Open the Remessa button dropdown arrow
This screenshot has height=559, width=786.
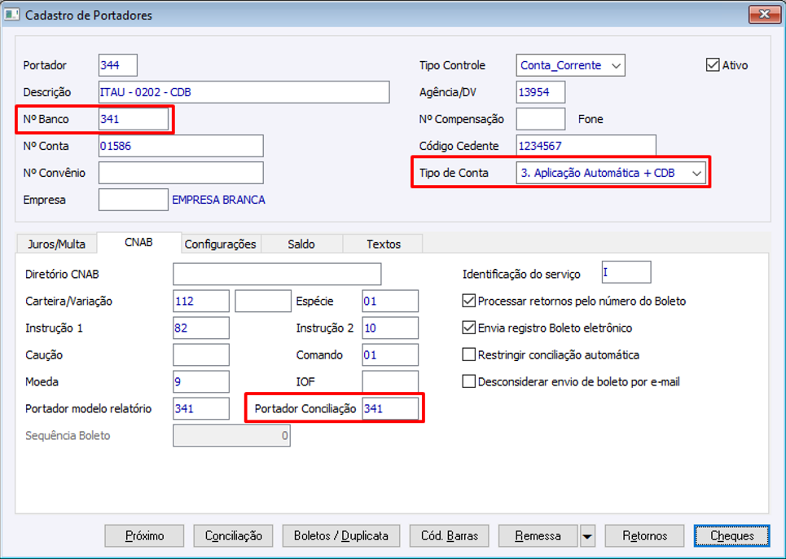(x=586, y=536)
